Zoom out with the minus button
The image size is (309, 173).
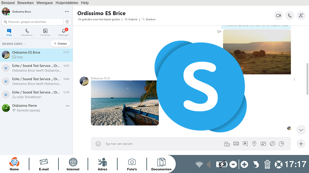pyautogui.click(x=233, y=164)
